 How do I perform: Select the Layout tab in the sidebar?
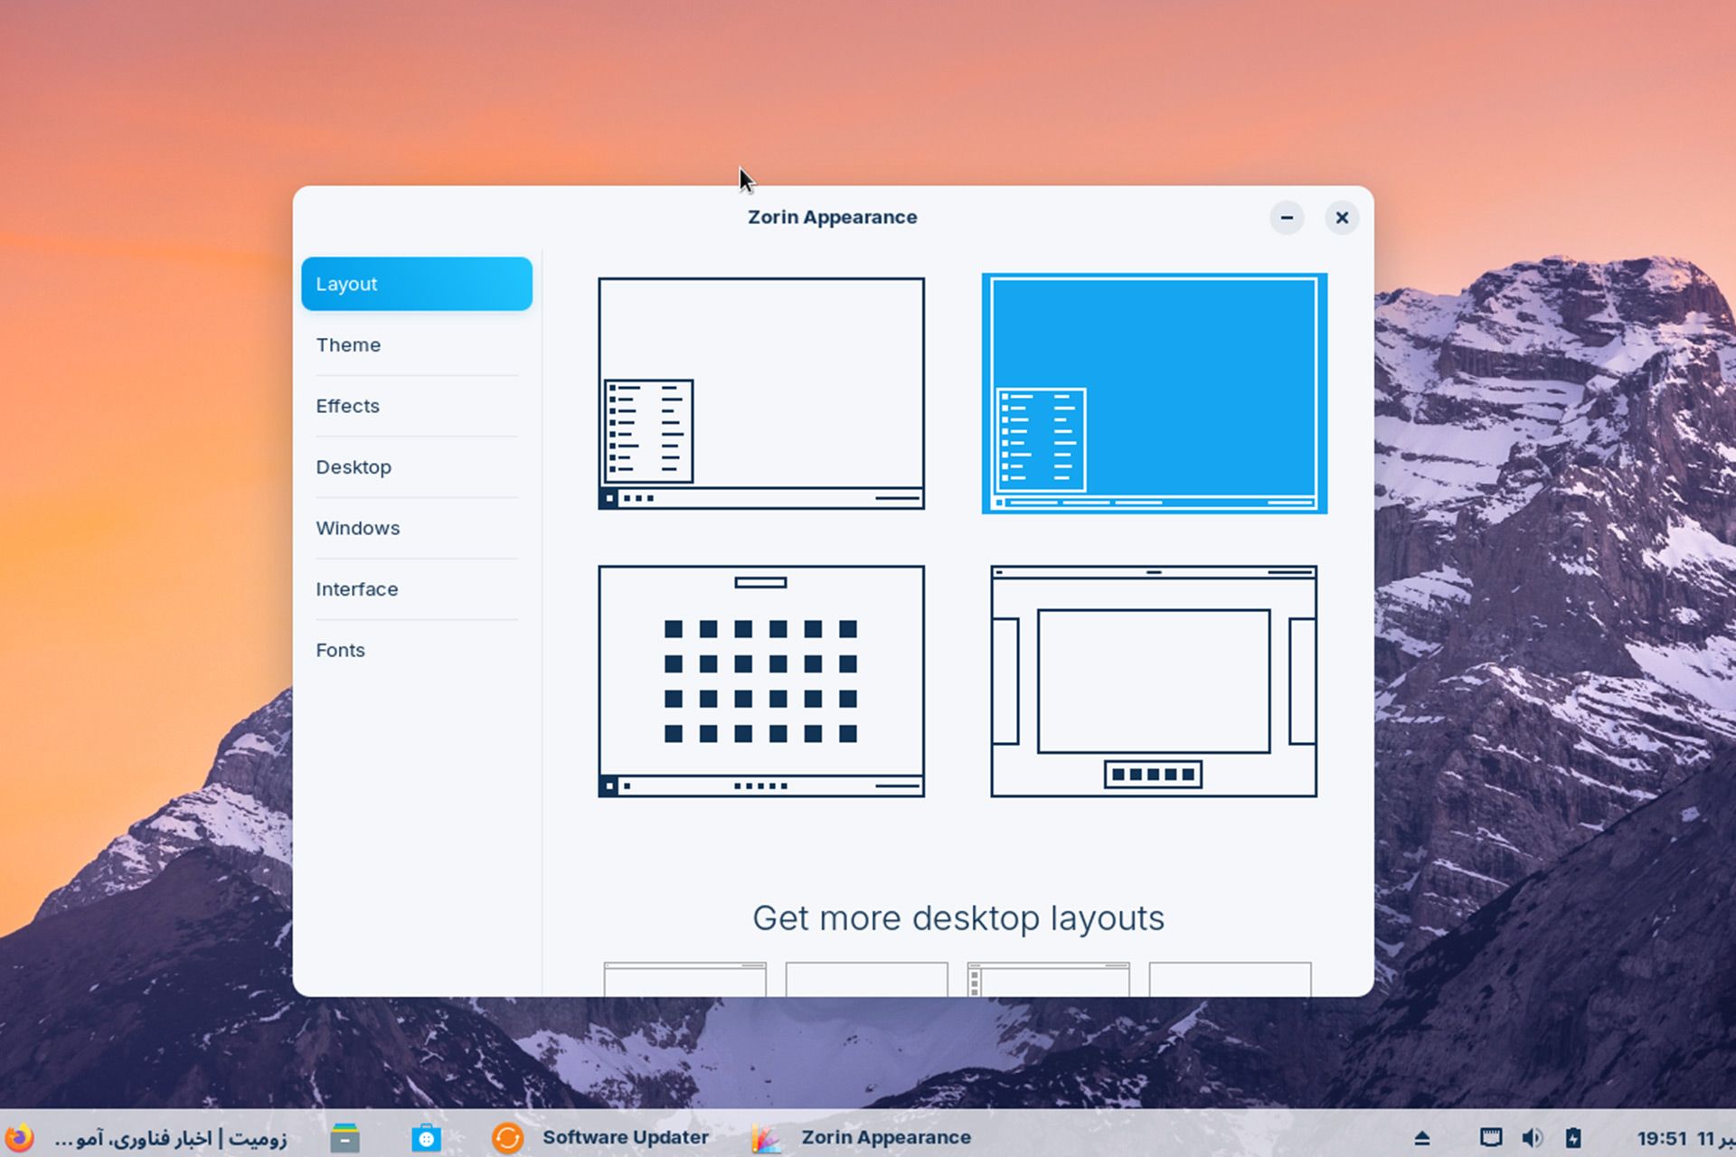tap(417, 284)
